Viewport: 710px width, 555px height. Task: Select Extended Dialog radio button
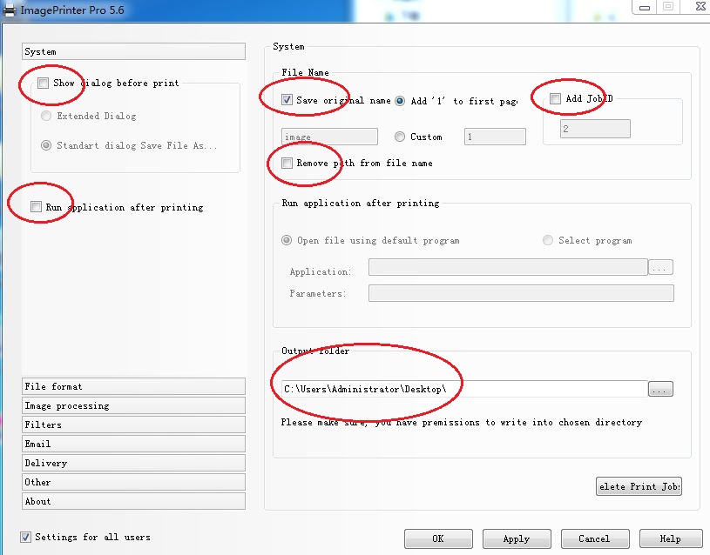point(45,116)
